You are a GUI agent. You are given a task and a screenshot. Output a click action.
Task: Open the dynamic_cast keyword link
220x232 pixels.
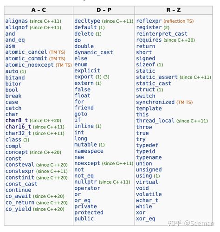pos(94,52)
